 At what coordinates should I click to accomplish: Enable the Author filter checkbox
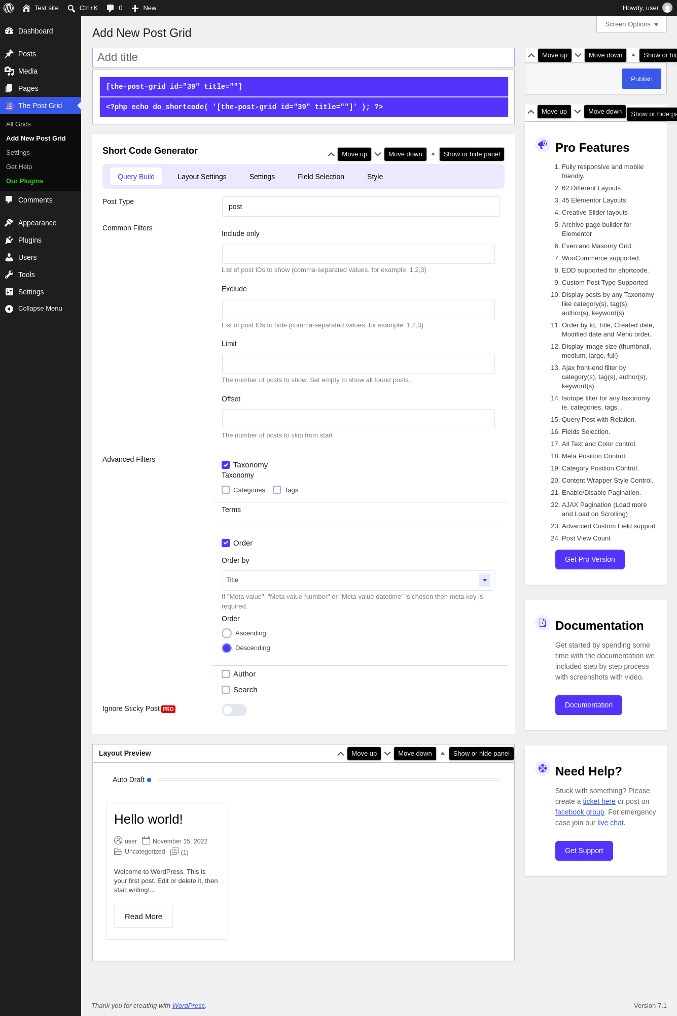226,674
